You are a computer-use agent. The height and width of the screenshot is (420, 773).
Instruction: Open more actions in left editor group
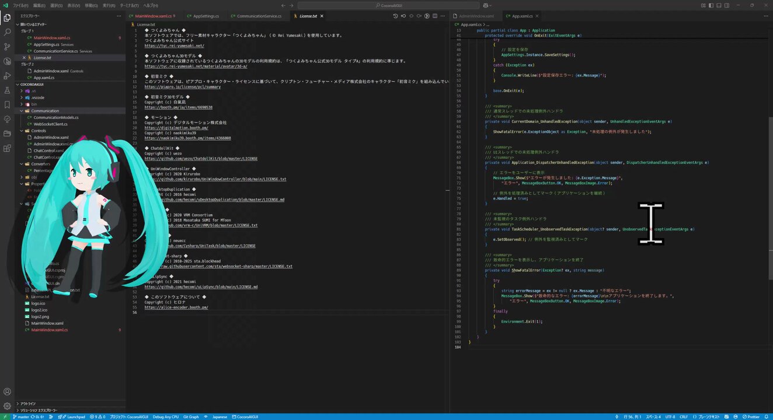(443, 16)
